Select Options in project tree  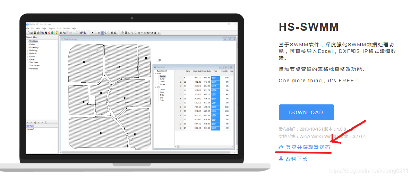[x=33, y=45]
